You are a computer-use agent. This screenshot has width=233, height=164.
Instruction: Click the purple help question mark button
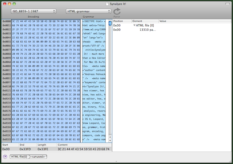coord(5,157)
